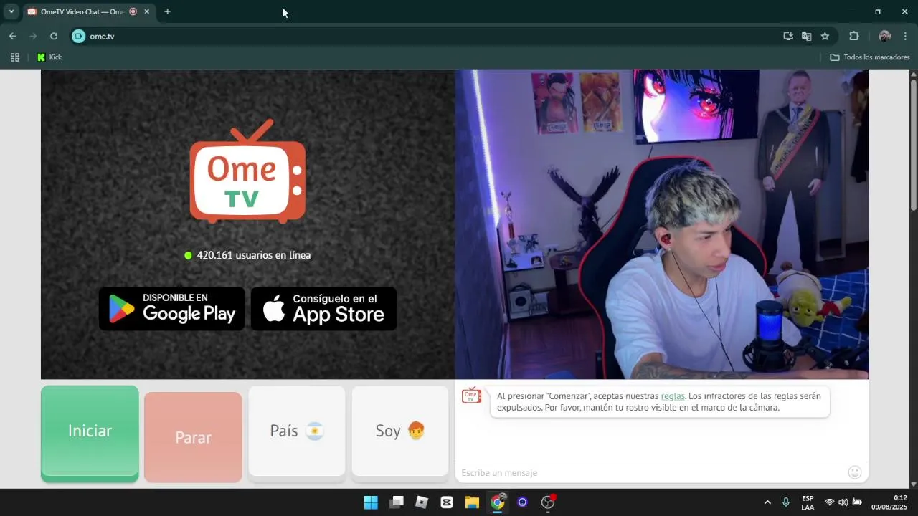This screenshot has width=918, height=516.
Task: Open the apps grid in bookmarks bar
Action: pos(14,57)
